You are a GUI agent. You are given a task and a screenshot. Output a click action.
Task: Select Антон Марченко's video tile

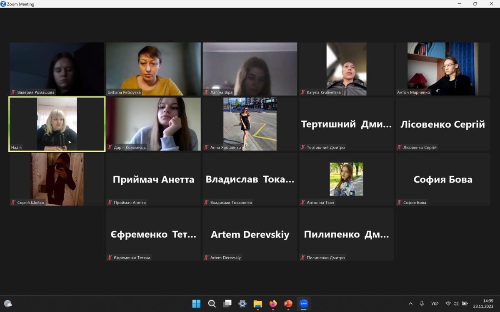pos(443,69)
